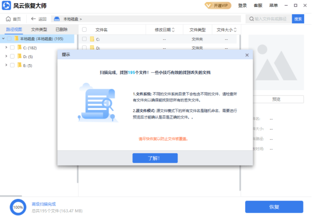The height and width of the screenshot is (216, 322).
Task: Tick the 本地磁盘 (195) tree checkbox
Action: coord(9,39)
